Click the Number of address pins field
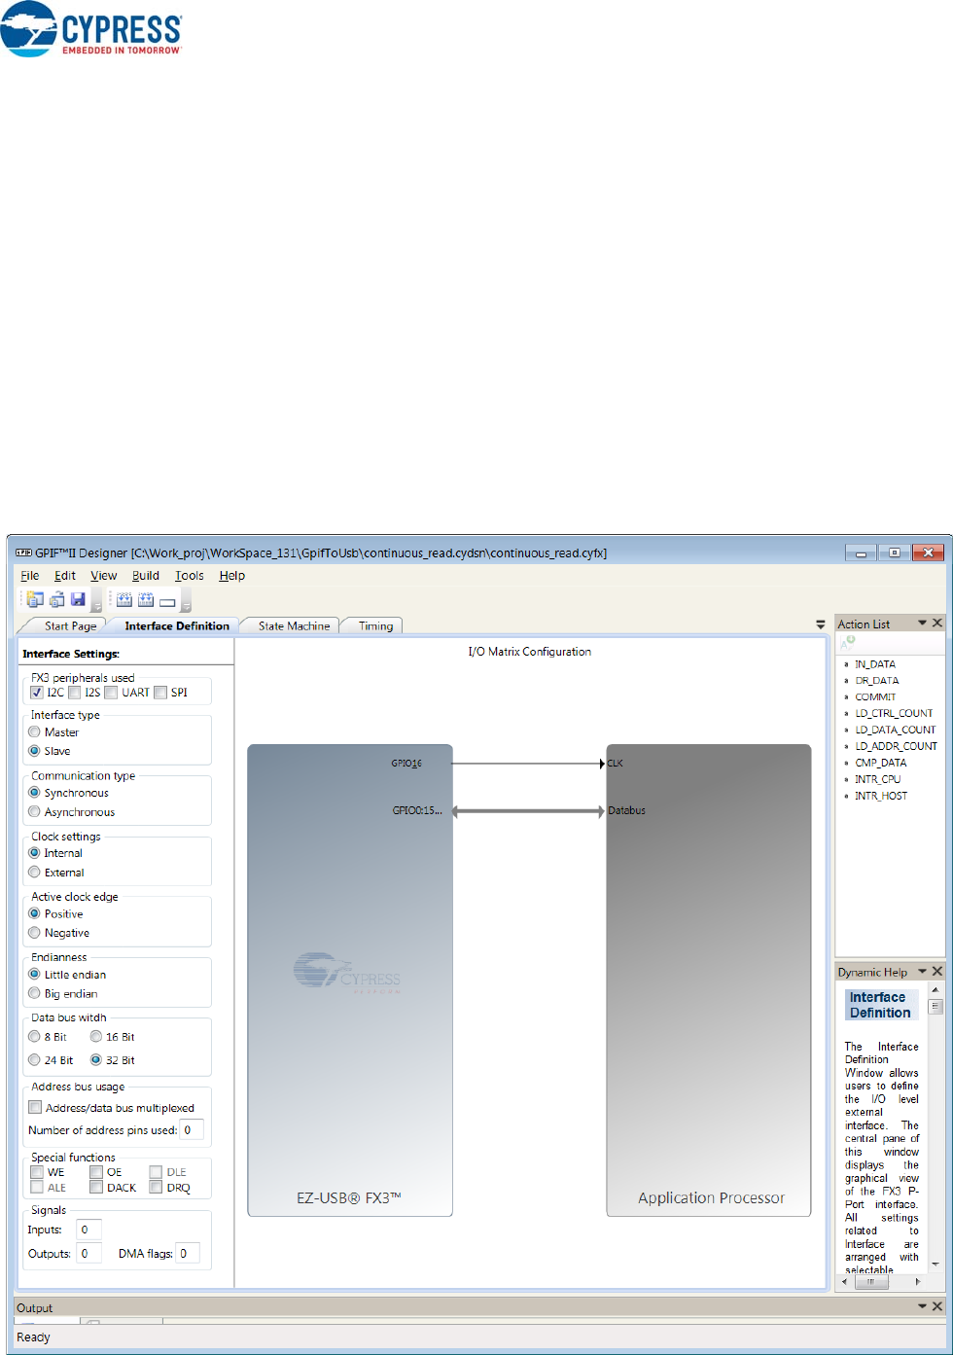 (x=192, y=1129)
